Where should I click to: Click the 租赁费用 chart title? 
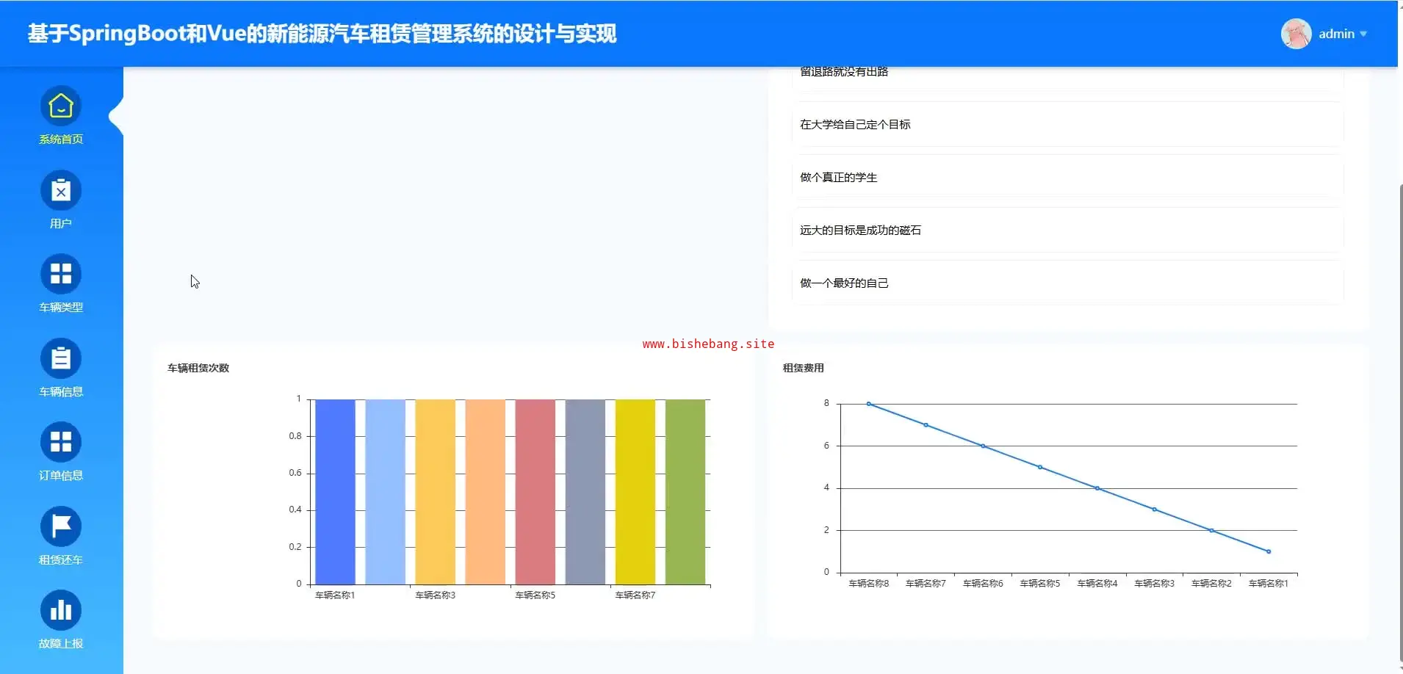tap(804, 368)
